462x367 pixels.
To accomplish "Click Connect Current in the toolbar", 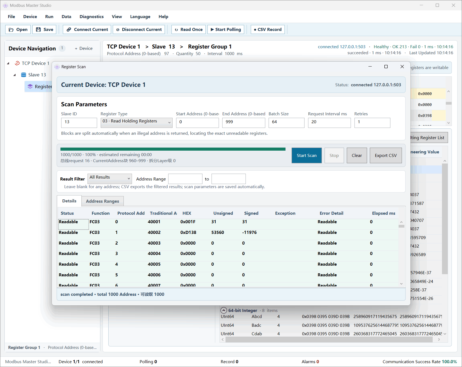I will (87, 30).
